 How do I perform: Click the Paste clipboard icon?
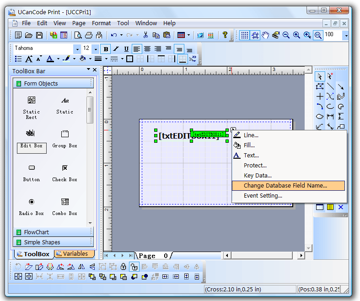(167, 35)
